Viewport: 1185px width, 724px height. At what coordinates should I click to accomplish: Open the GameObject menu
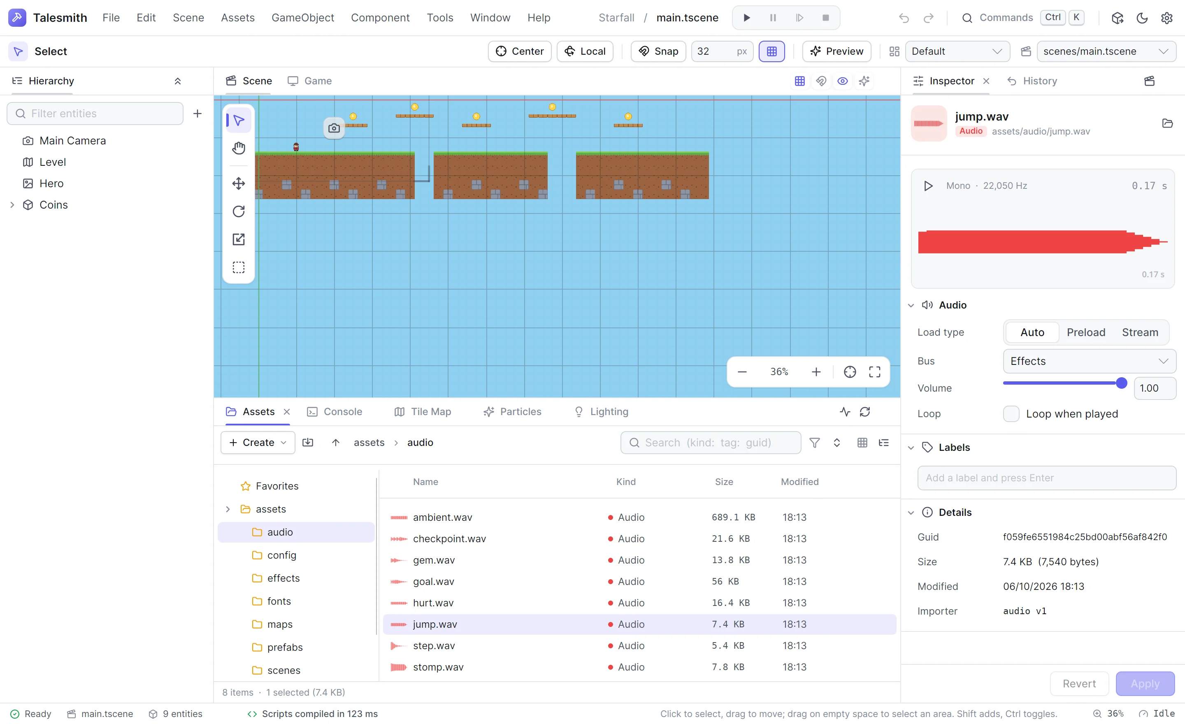click(302, 18)
